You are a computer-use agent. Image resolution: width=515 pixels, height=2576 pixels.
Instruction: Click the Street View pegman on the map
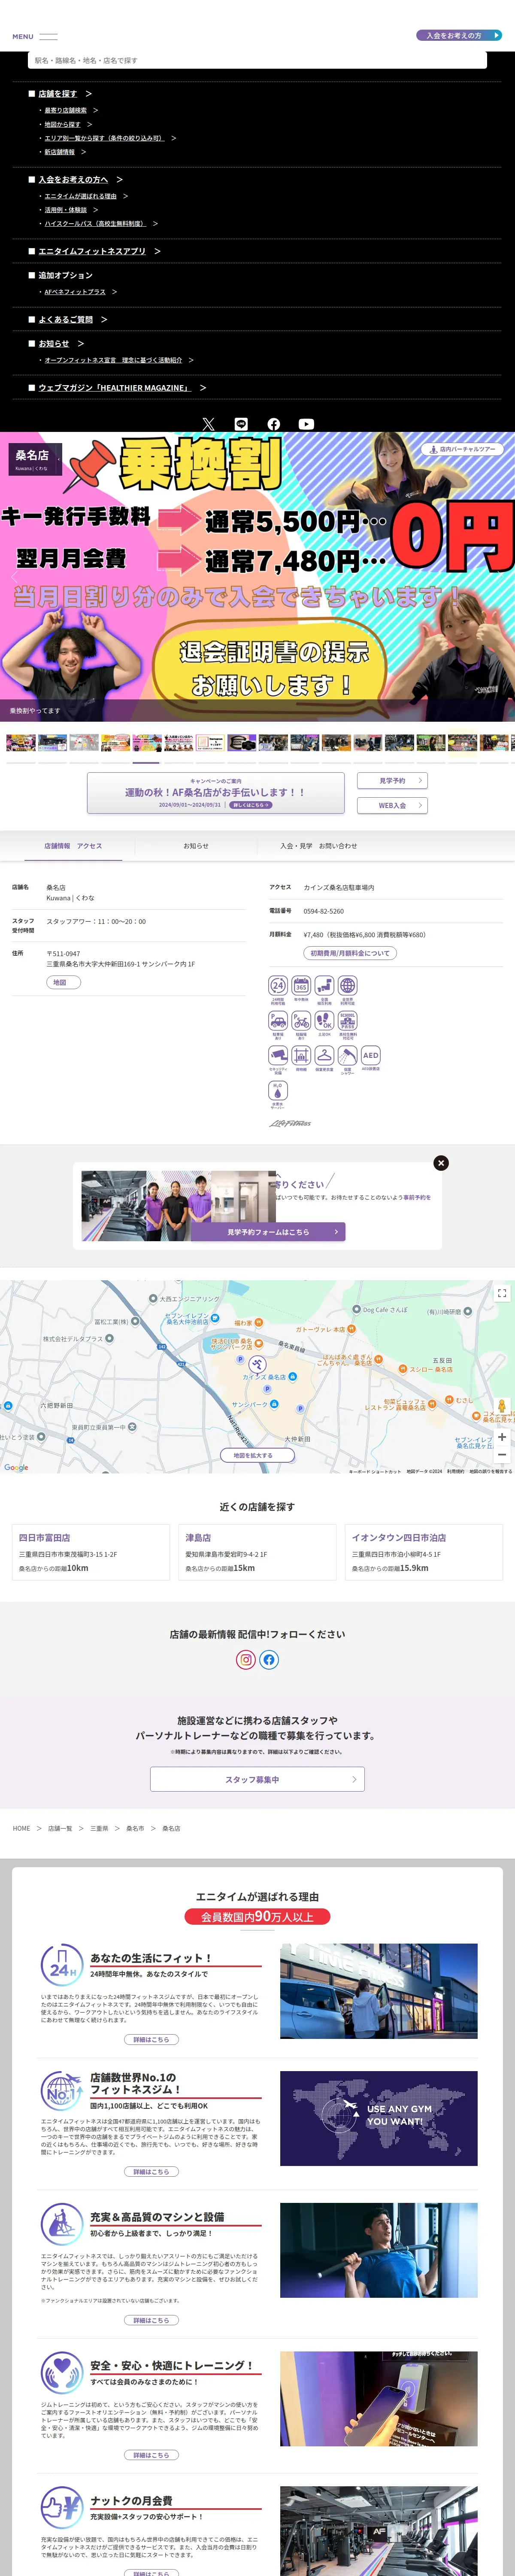[x=502, y=1406]
